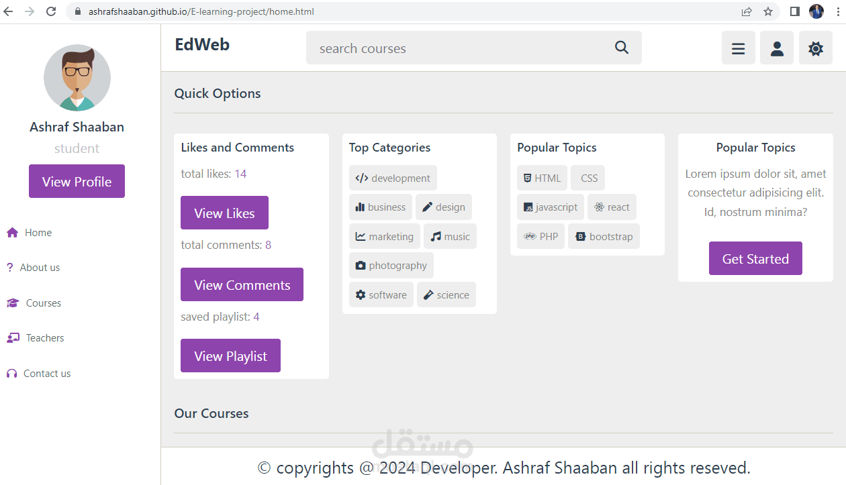
Task: Reload the page in the browser
Action: 51,11
